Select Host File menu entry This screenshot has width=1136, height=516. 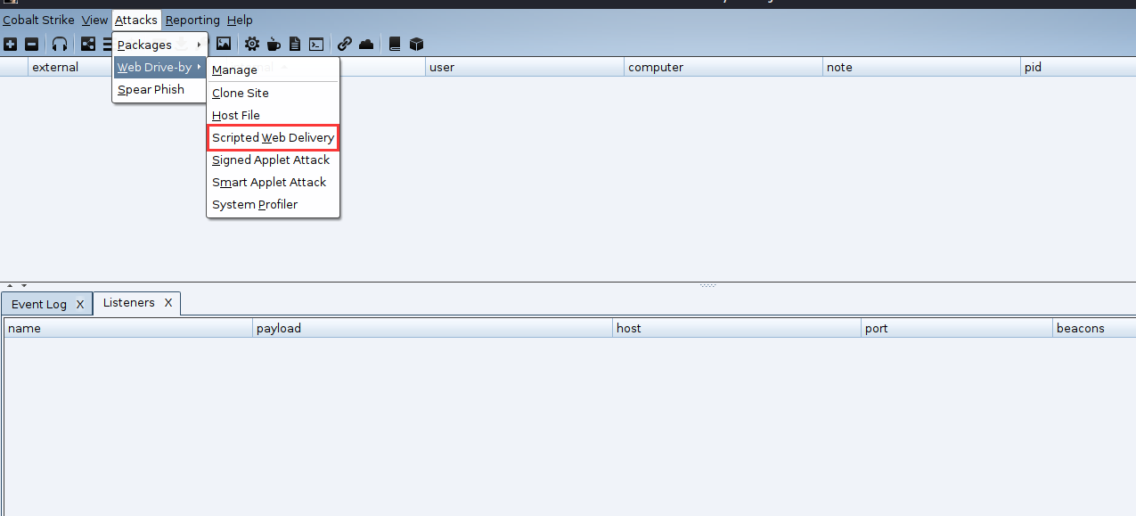(273, 115)
